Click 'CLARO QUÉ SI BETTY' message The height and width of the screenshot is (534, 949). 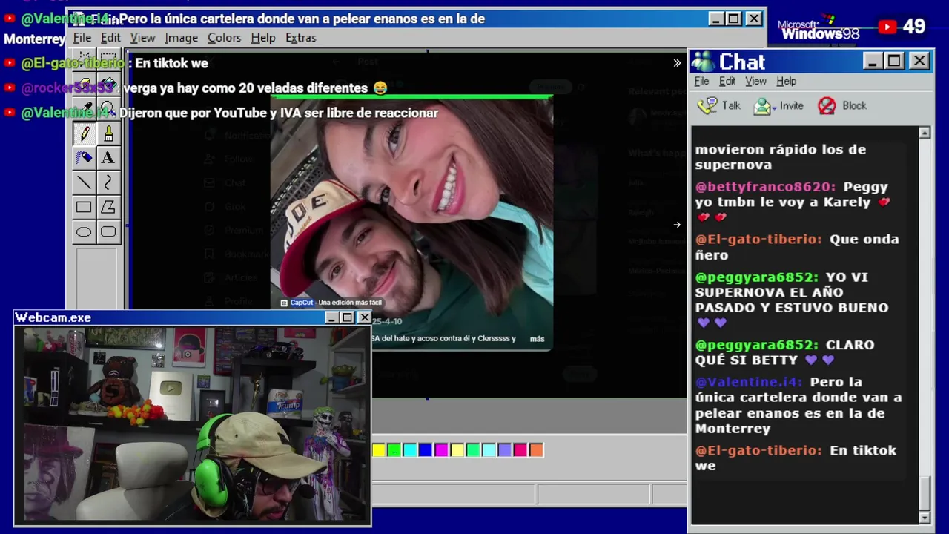coord(784,352)
